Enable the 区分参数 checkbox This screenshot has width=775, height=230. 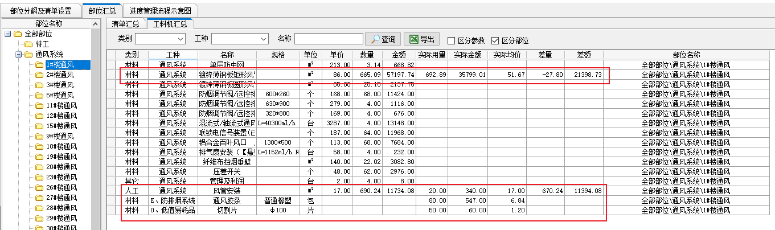pyautogui.click(x=452, y=41)
